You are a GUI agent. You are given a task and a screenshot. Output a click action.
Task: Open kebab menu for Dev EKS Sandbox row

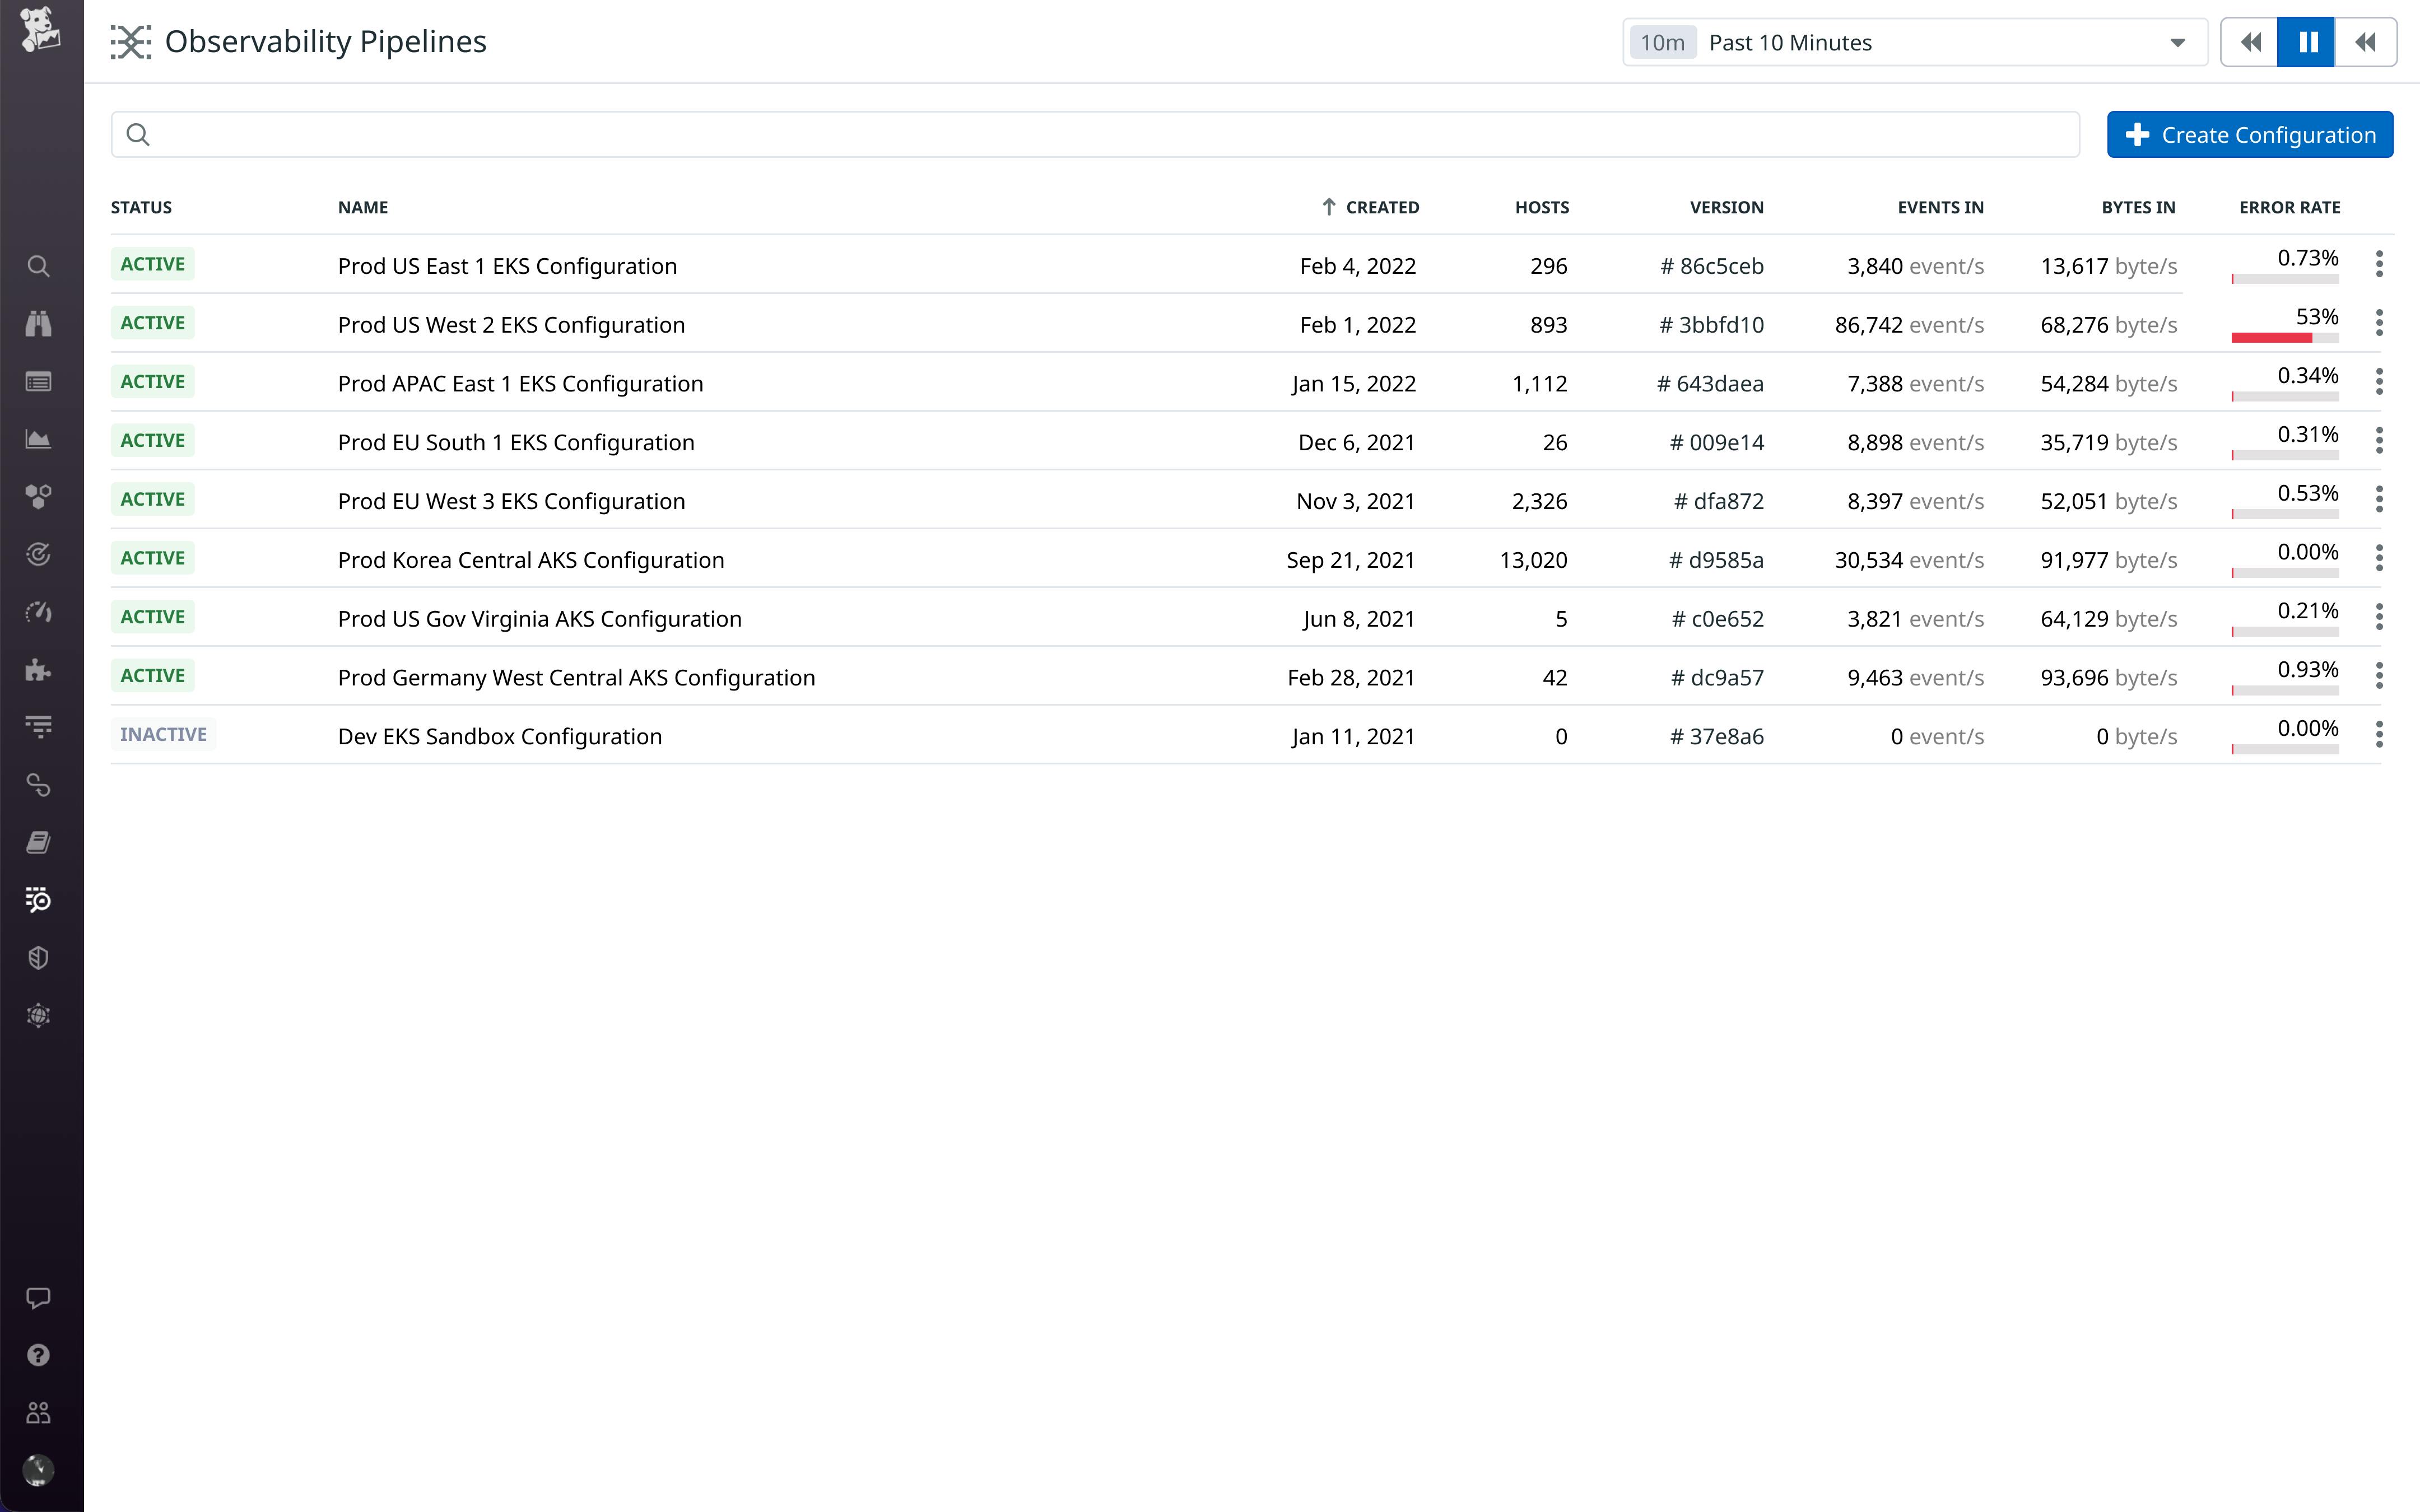tap(2379, 735)
